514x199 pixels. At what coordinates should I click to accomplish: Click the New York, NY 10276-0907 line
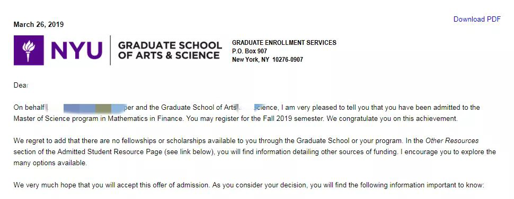[268, 60]
